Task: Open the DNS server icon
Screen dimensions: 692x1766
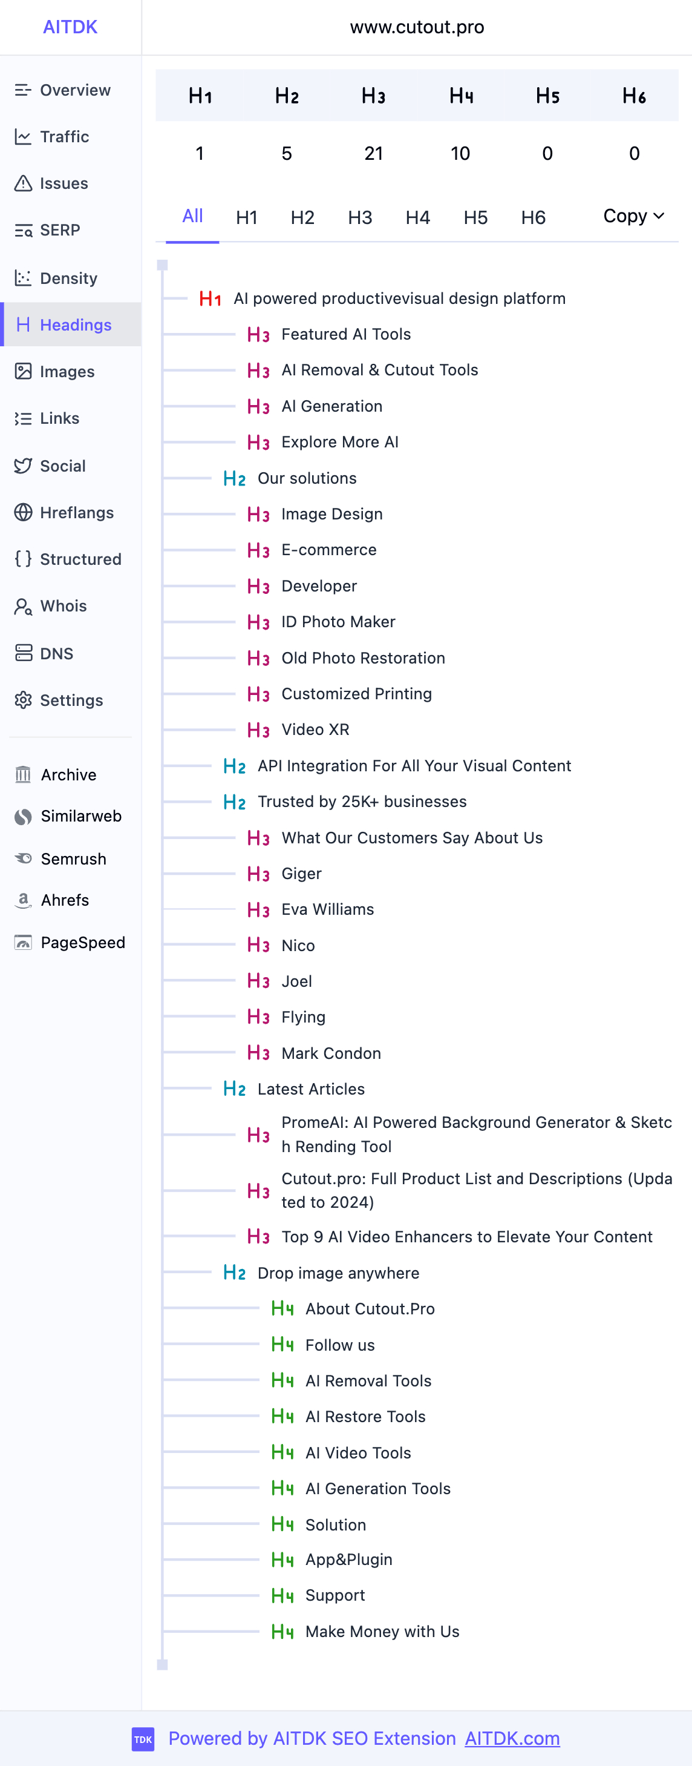Action: [24, 653]
